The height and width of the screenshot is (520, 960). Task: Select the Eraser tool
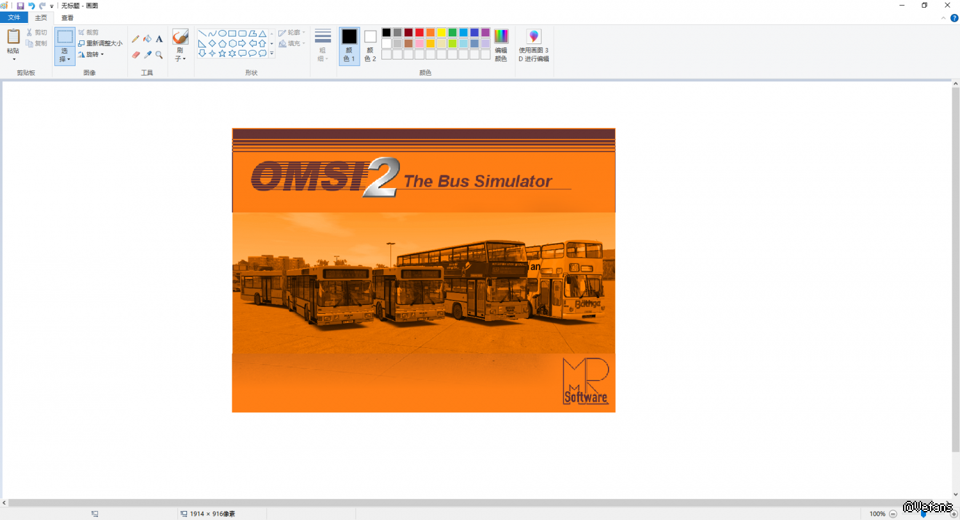click(136, 55)
